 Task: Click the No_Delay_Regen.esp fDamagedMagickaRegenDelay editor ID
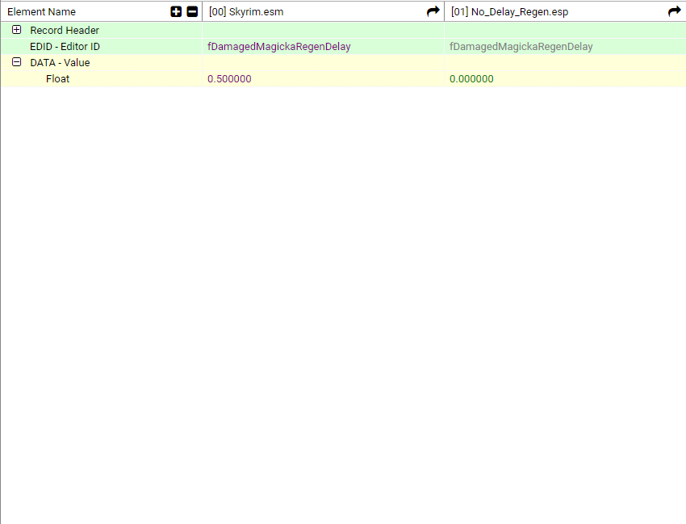pyautogui.click(x=521, y=47)
